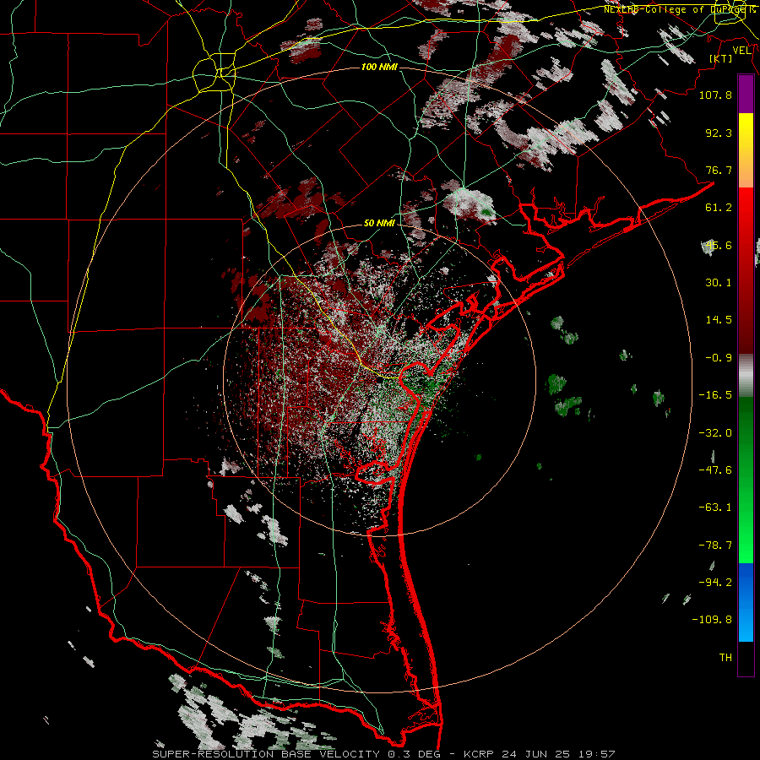The height and width of the screenshot is (760, 760).
Task: Click the blue segment of the color bar
Action: pos(746,602)
